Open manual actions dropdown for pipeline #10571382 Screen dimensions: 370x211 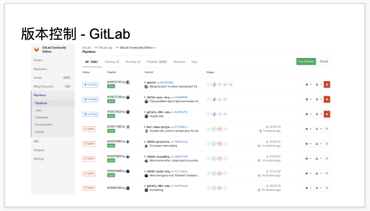coord(309,129)
